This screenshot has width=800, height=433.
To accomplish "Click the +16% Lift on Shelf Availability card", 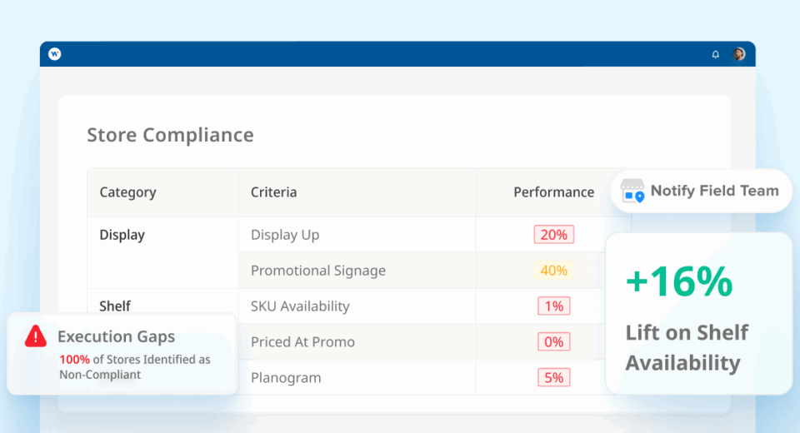I will point(698,314).
